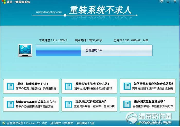Click the document icon beside 屌丝快速安装多系统方法
Viewport: 180px width, 127px height.
point(69,86)
